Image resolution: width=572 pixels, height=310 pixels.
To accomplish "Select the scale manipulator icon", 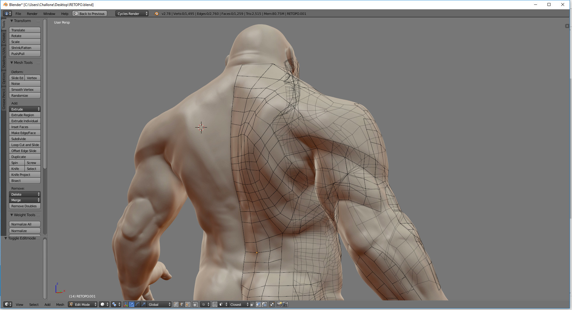I will [143, 304].
